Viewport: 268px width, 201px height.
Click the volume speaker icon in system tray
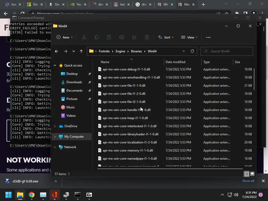236,195
